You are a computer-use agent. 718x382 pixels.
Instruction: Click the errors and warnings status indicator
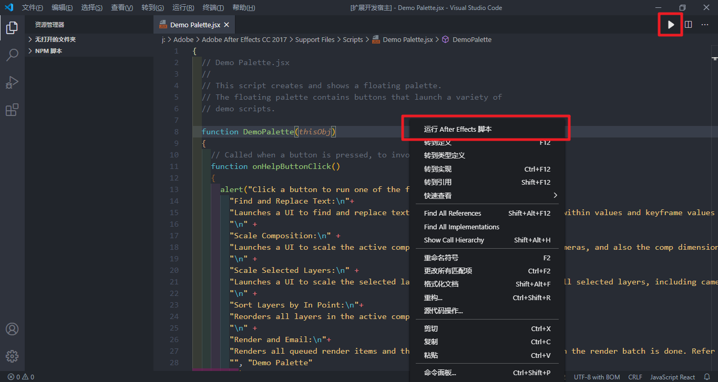point(21,377)
